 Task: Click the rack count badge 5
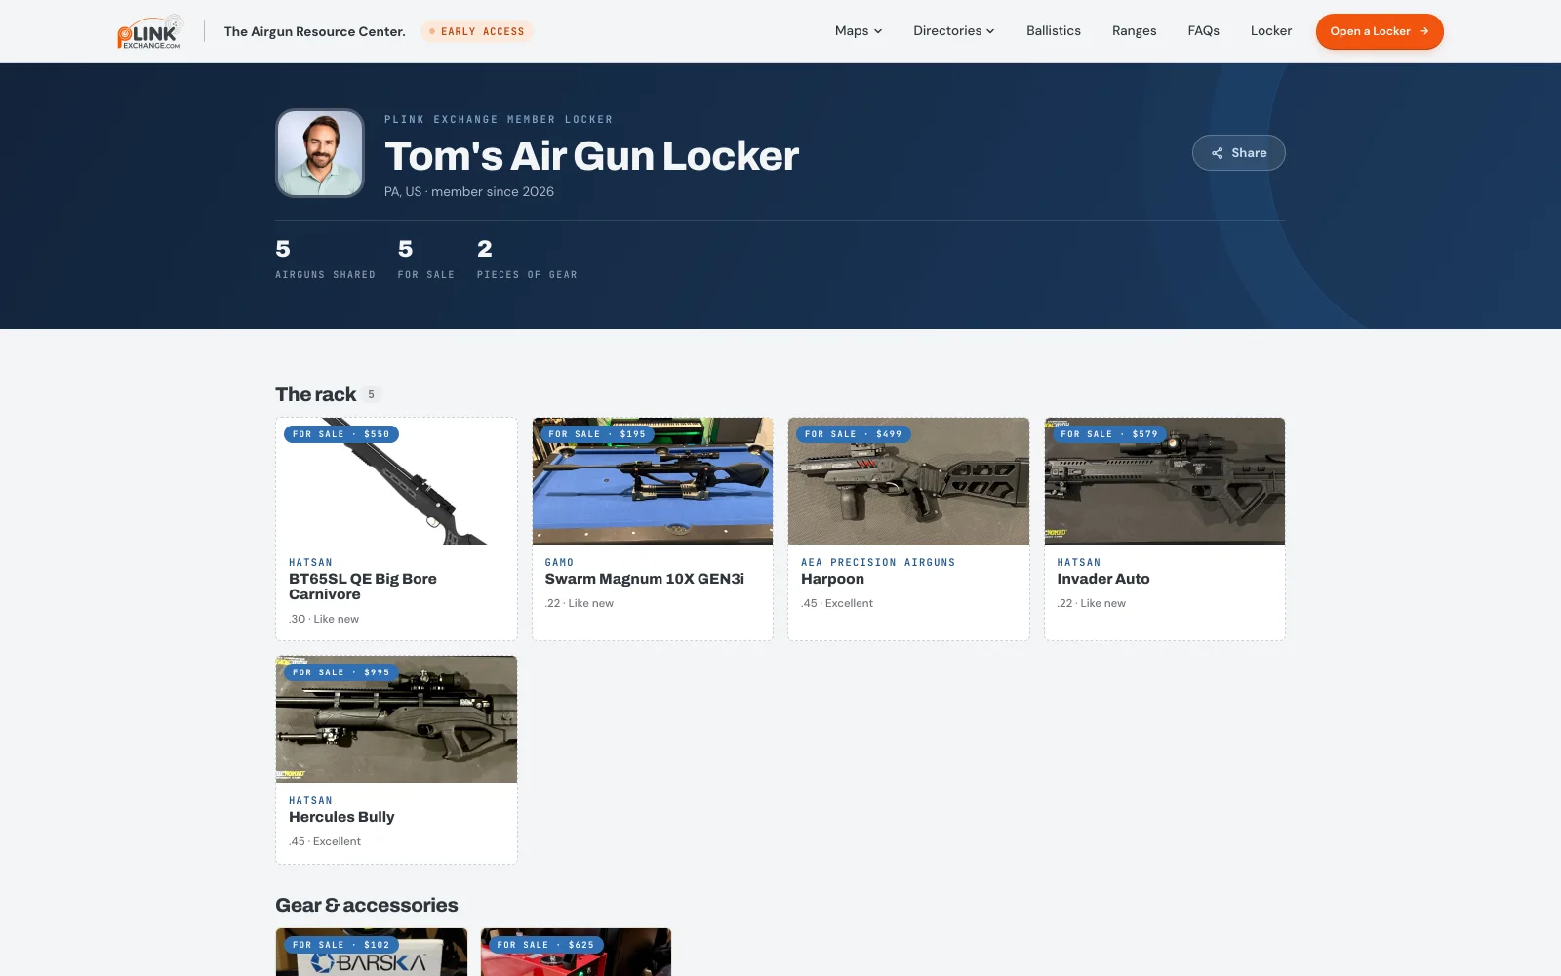click(x=371, y=395)
